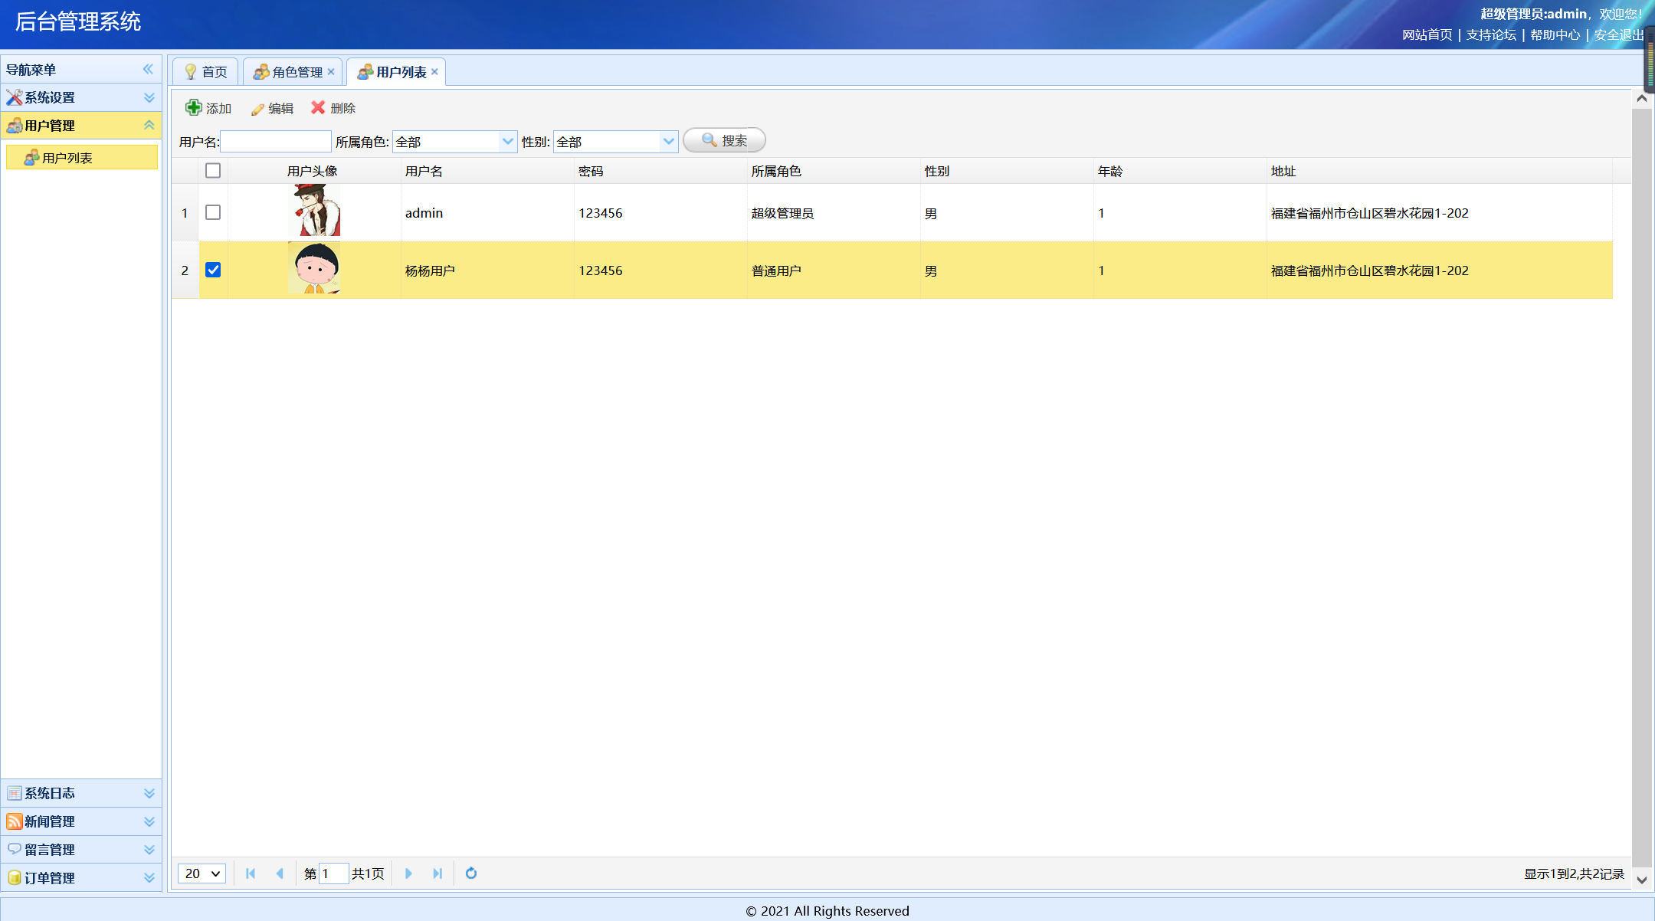
Task: Open the 性别 filter dropdown
Action: (669, 141)
